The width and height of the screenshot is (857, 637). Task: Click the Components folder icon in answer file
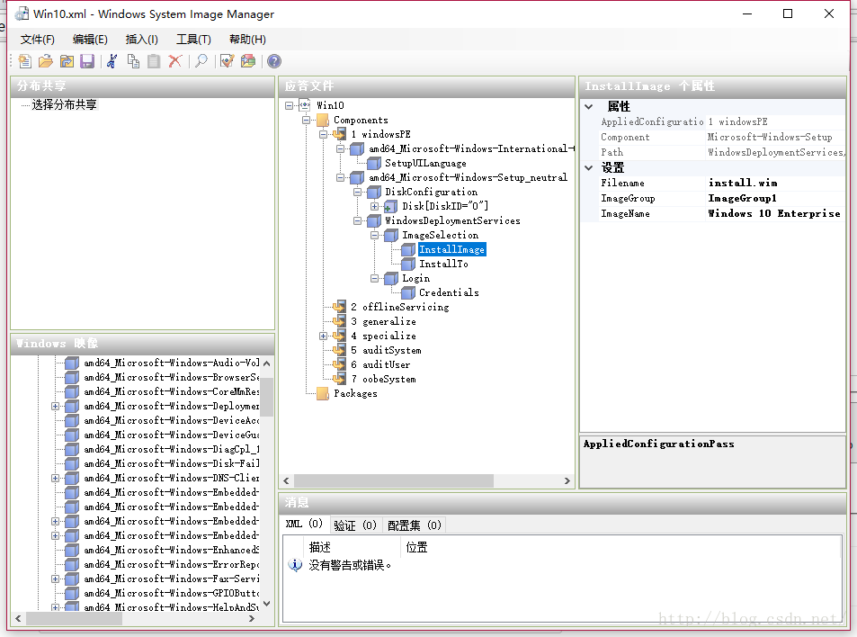323,120
